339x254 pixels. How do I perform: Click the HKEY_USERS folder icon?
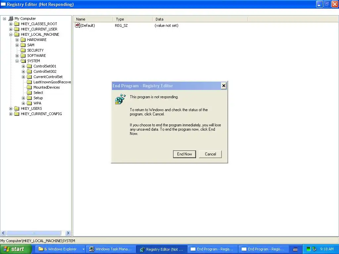tap(17, 108)
